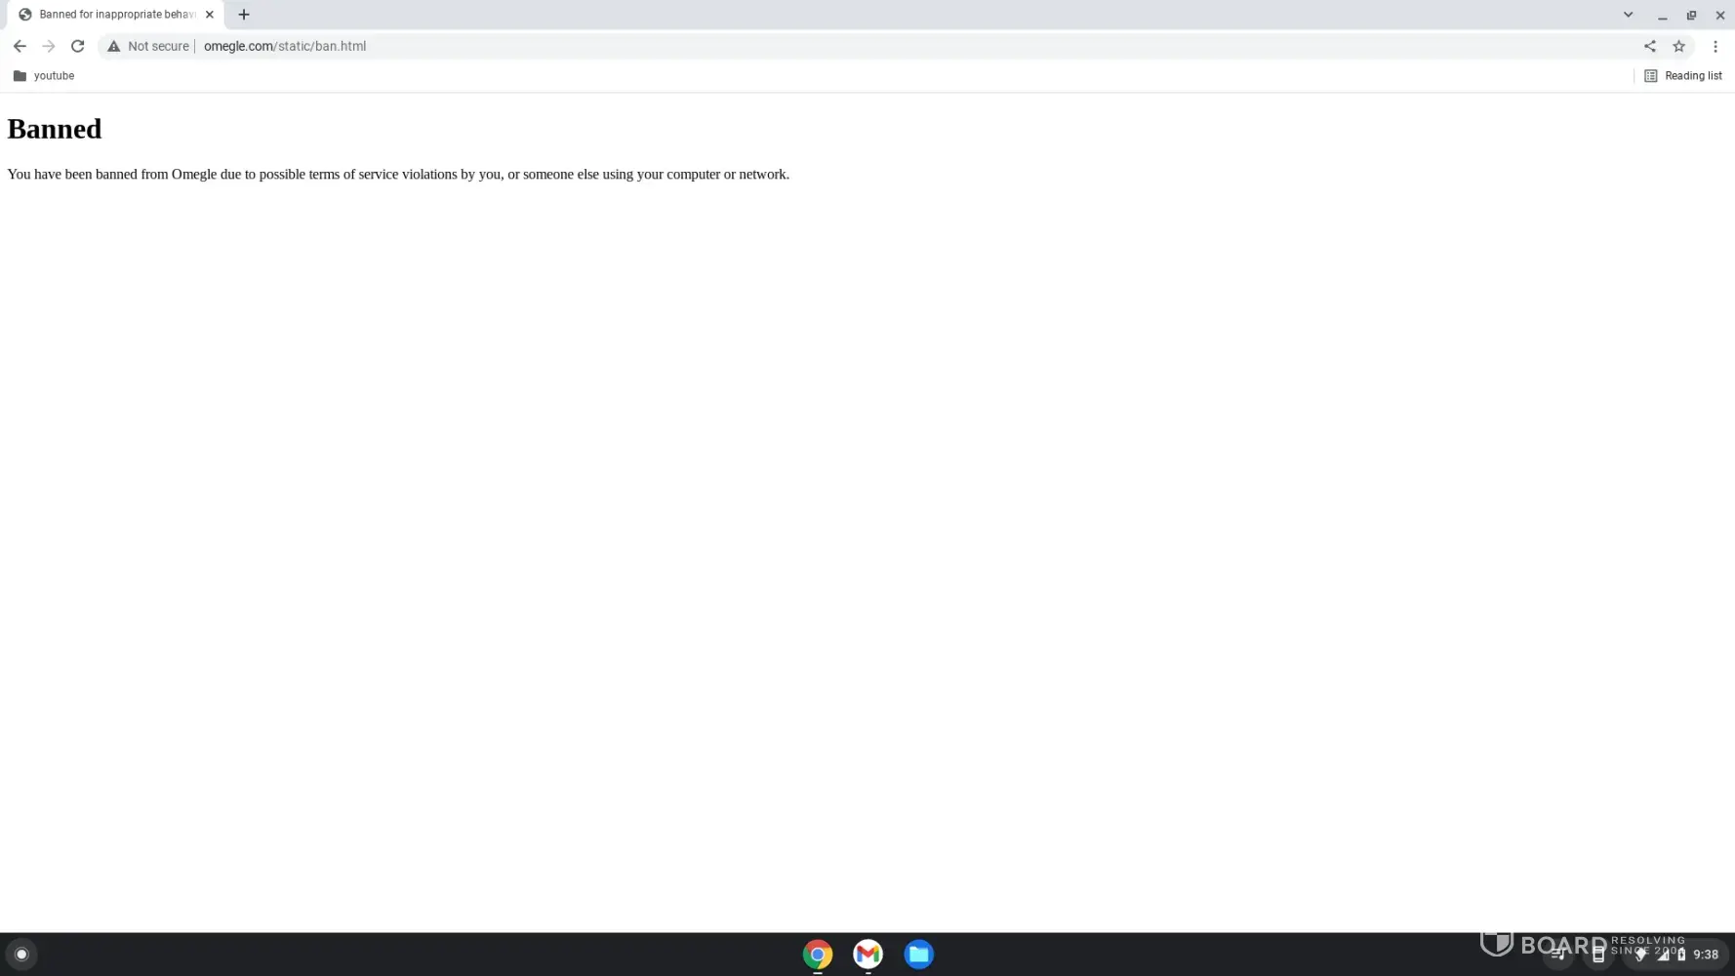Image resolution: width=1735 pixels, height=976 pixels.
Task: Click the Banned heading text
Action: tap(55, 129)
